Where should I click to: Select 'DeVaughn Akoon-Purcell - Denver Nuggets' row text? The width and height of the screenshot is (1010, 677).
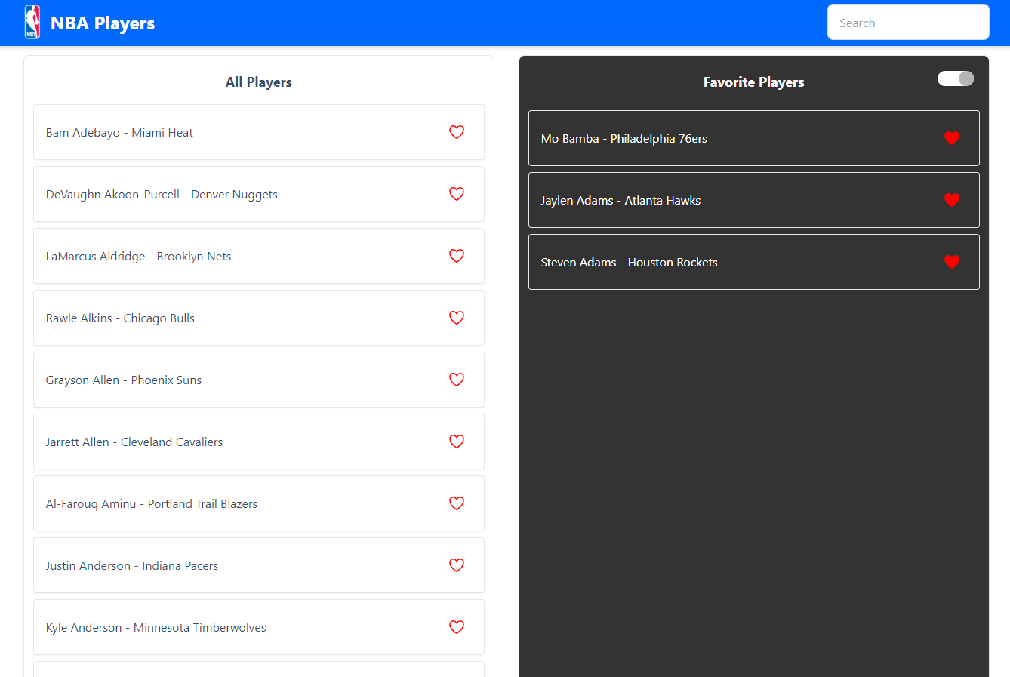click(162, 195)
